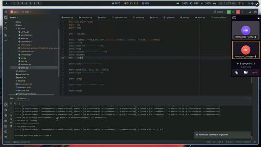Screen dimensions: 261x147
Task: Show more tool windows (three dots)
Action: pos(6,41)
